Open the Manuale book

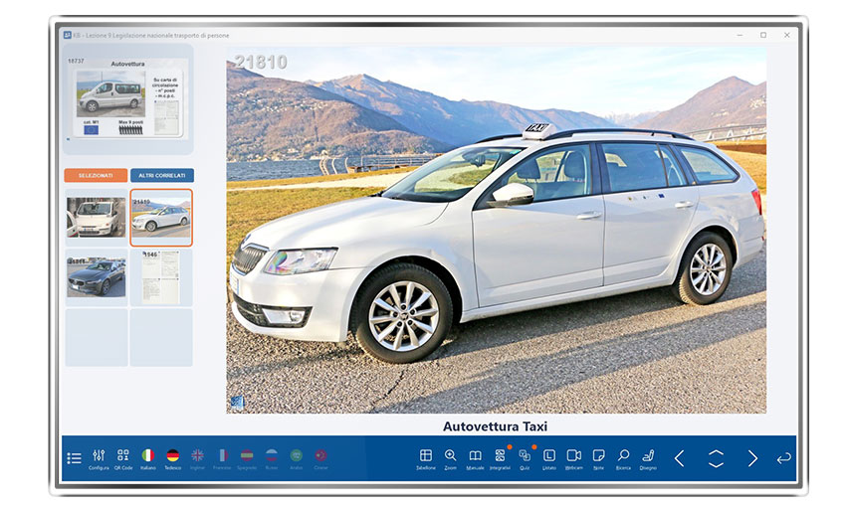pyautogui.click(x=475, y=457)
